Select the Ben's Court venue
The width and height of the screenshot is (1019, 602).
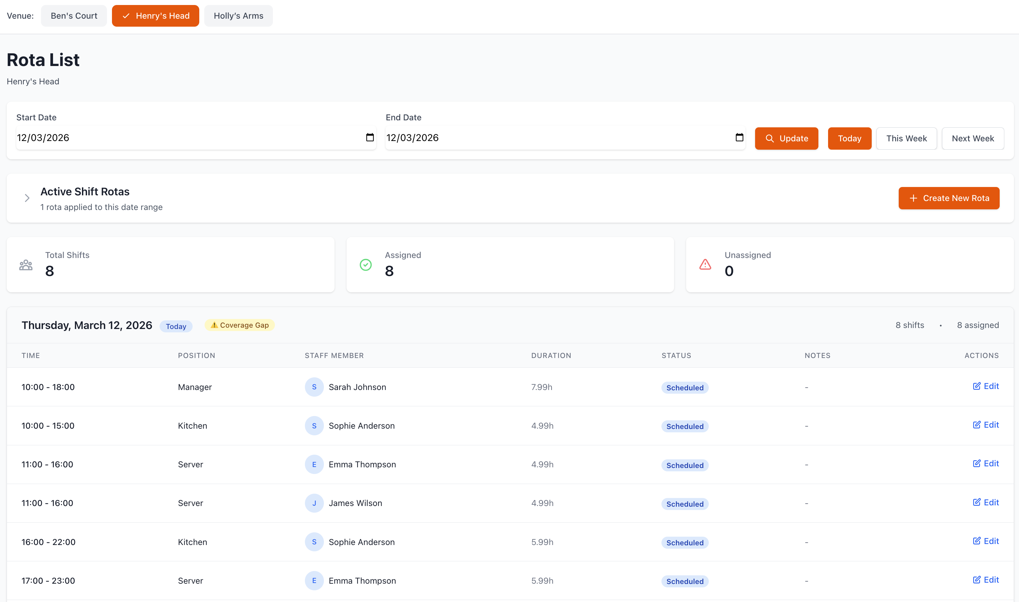pos(74,16)
